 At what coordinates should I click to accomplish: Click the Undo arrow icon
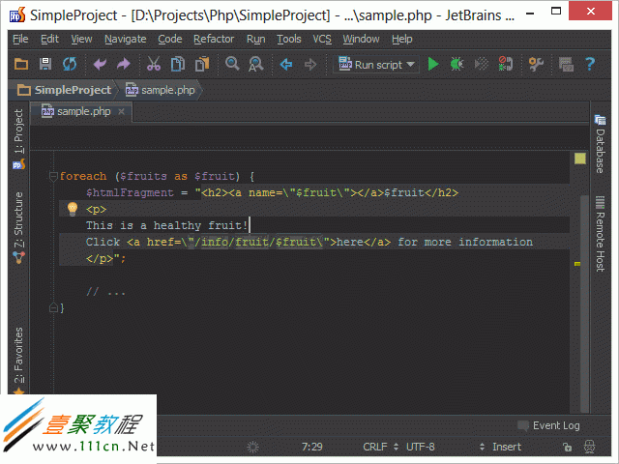tap(100, 64)
